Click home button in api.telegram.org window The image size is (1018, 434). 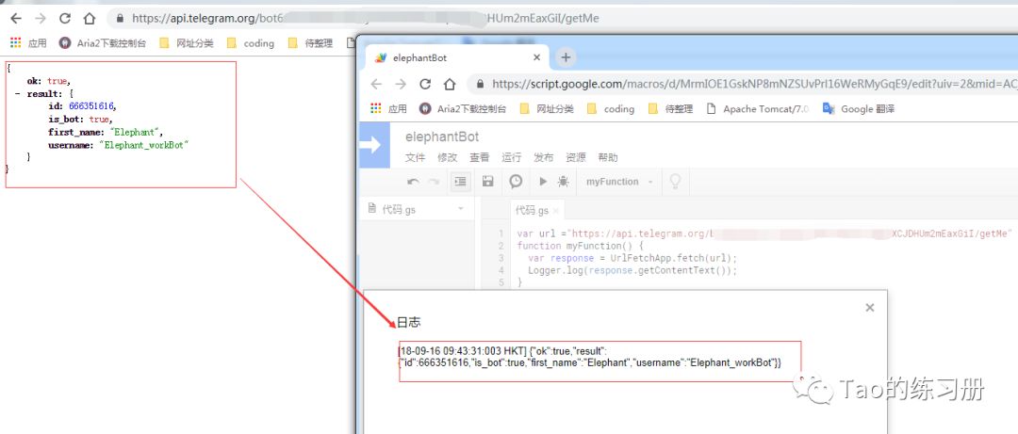click(x=90, y=19)
